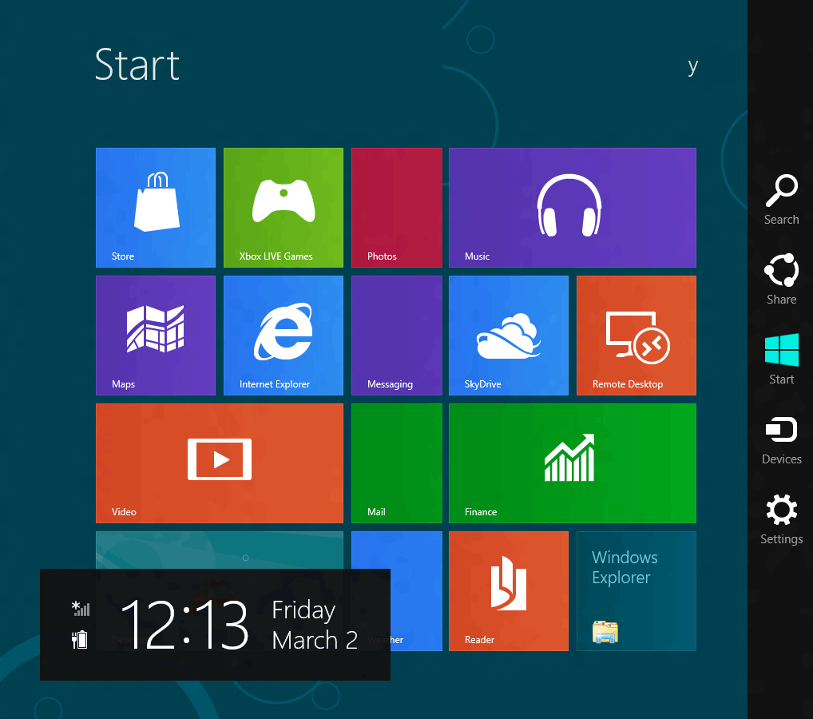This screenshot has width=813, height=719.
Task: Open the user account labeled y
Action: [692, 67]
